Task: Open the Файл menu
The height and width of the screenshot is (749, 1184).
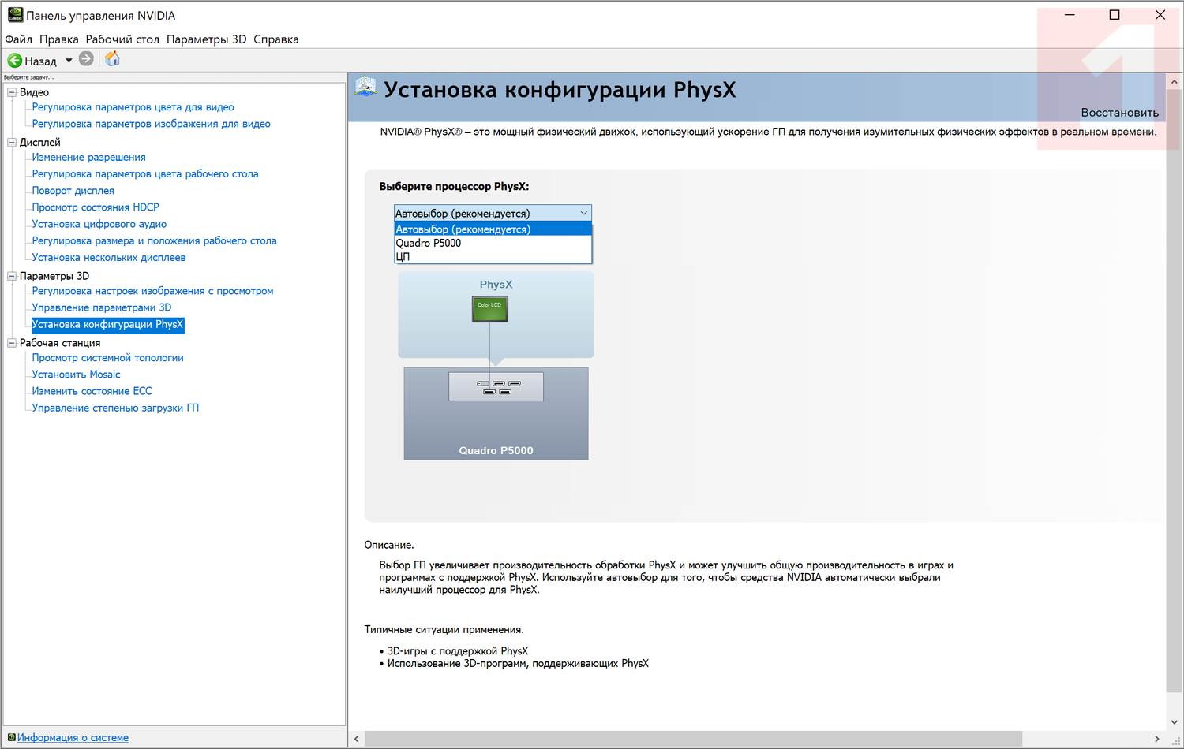Action: coord(19,39)
